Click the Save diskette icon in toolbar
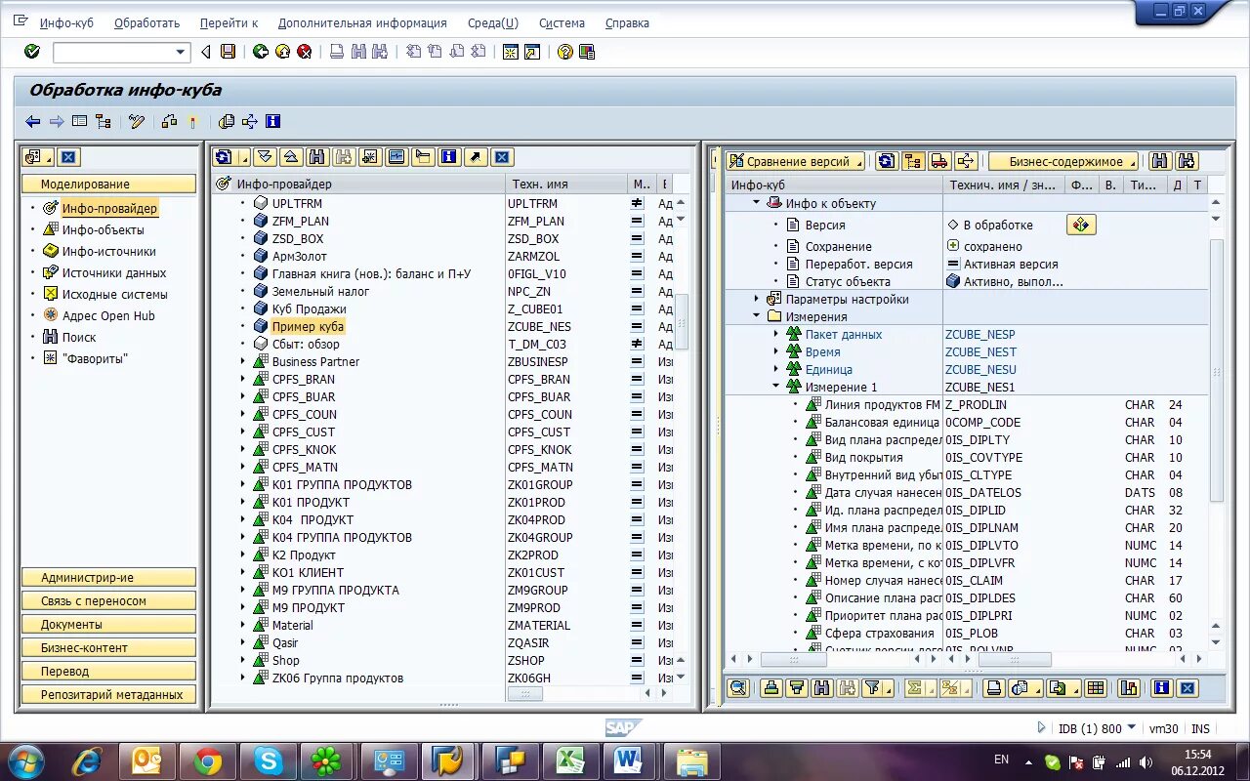The width and height of the screenshot is (1250, 781). click(228, 52)
